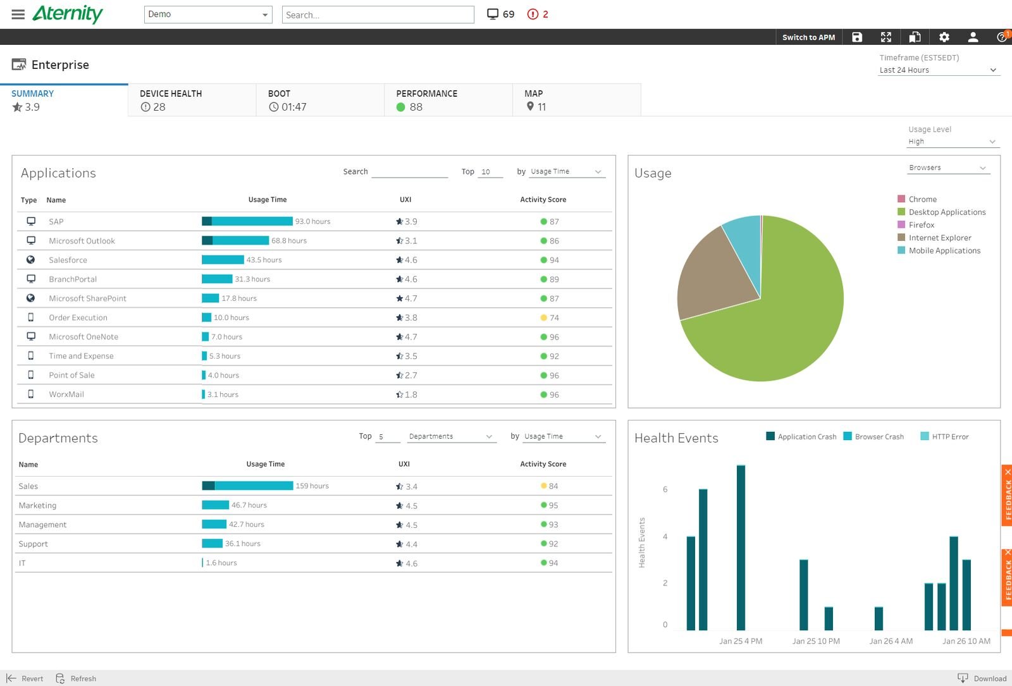Open the user profile icon
The width and height of the screenshot is (1012, 686).
pyautogui.click(x=973, y=37)
